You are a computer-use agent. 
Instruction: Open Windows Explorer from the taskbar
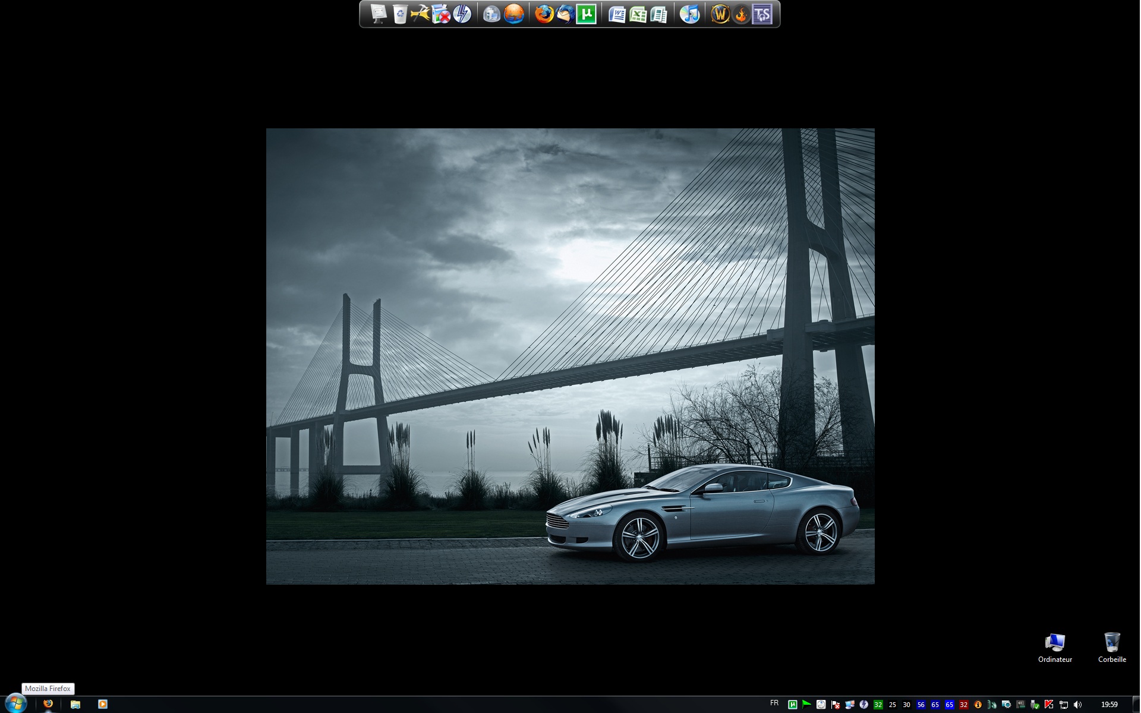click(75, 704)
